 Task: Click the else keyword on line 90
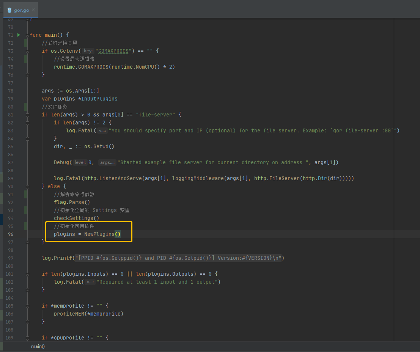(54, 186)
